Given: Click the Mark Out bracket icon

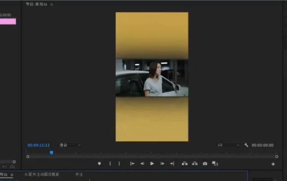Looking at the screenshot, I should tap(119, 164).
